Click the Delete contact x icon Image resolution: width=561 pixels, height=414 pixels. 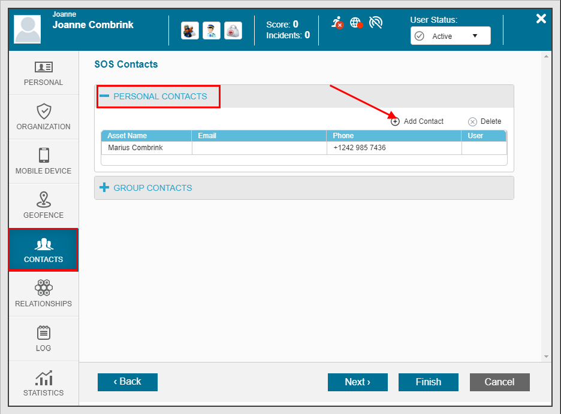pos(472,121)
